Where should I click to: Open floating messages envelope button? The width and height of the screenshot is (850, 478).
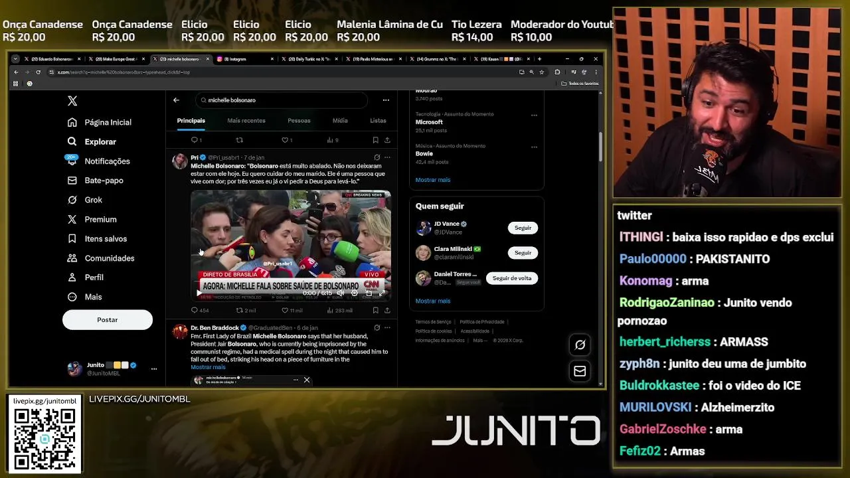(x=580, y=371)
